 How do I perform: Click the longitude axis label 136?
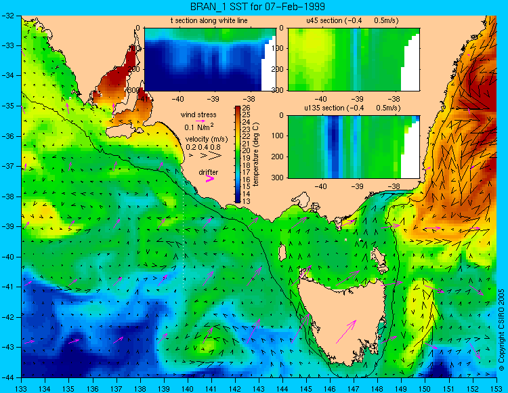(x=93, y=388)
